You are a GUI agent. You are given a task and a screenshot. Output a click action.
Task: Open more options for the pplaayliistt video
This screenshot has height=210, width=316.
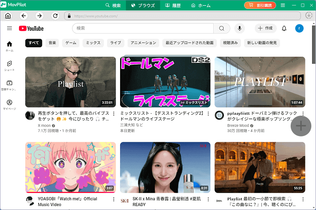coord(303,114)
